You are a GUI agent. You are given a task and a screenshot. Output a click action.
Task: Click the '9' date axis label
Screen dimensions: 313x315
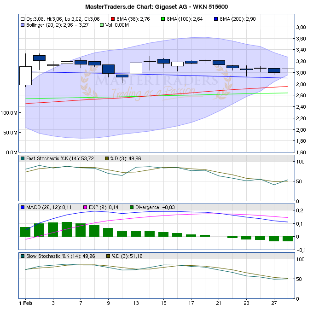pos(109,303)
